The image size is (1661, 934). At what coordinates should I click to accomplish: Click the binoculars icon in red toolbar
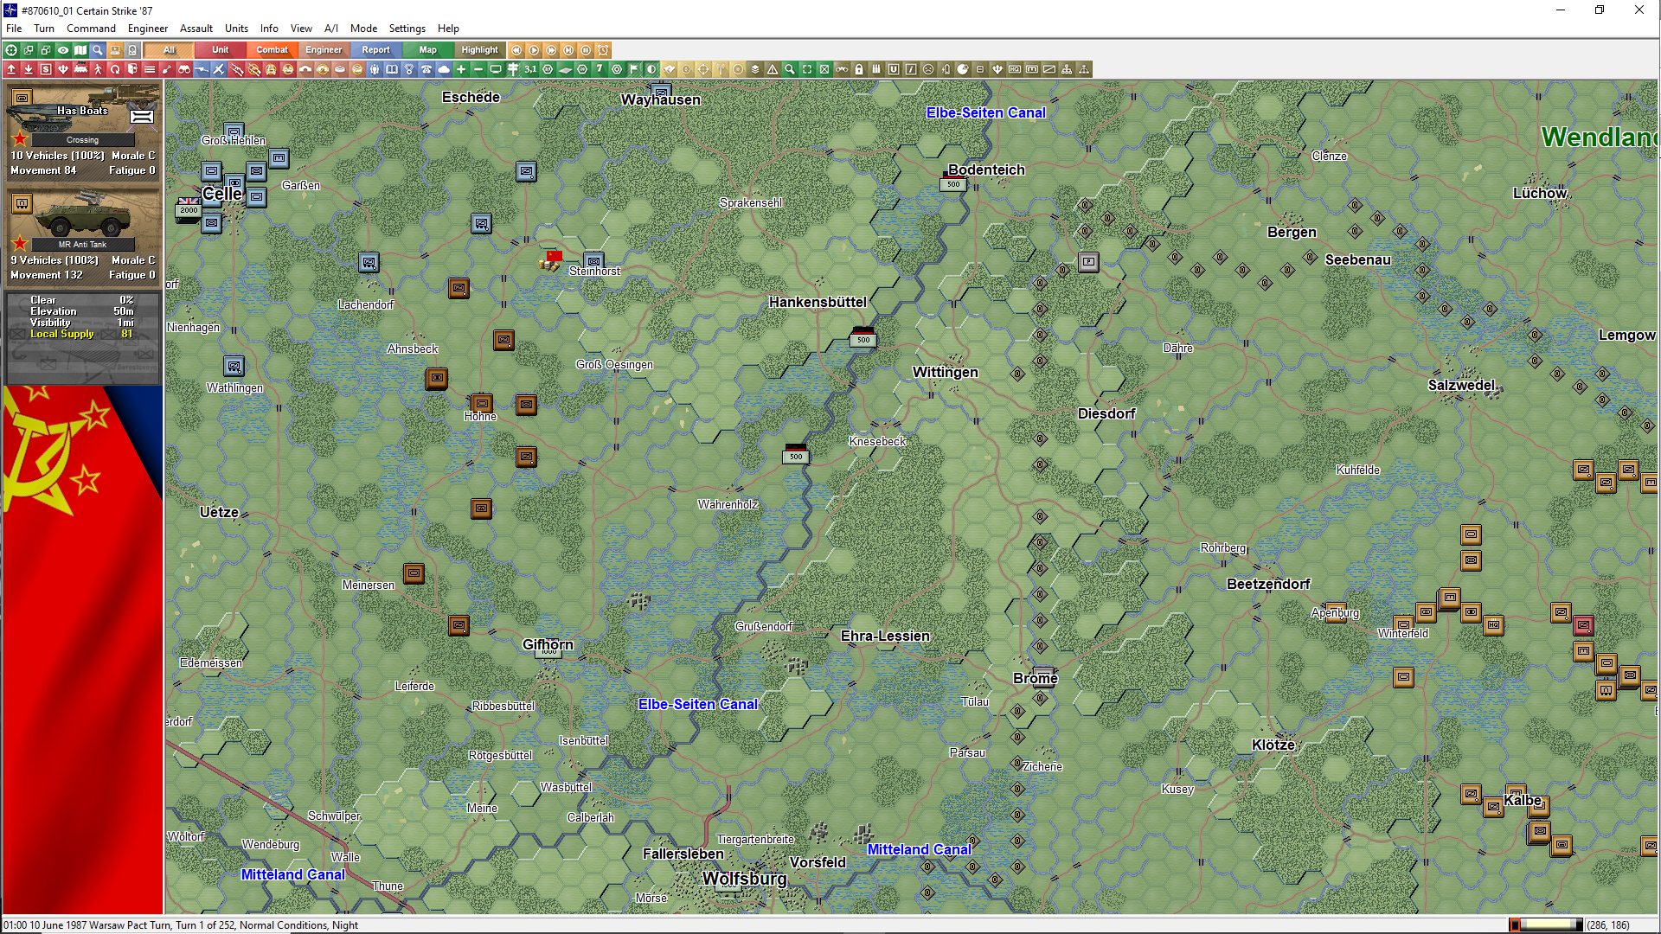183,69
